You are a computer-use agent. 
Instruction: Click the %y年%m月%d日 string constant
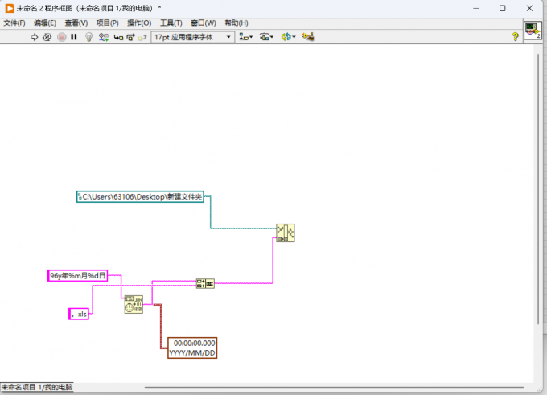click(77, 276)
